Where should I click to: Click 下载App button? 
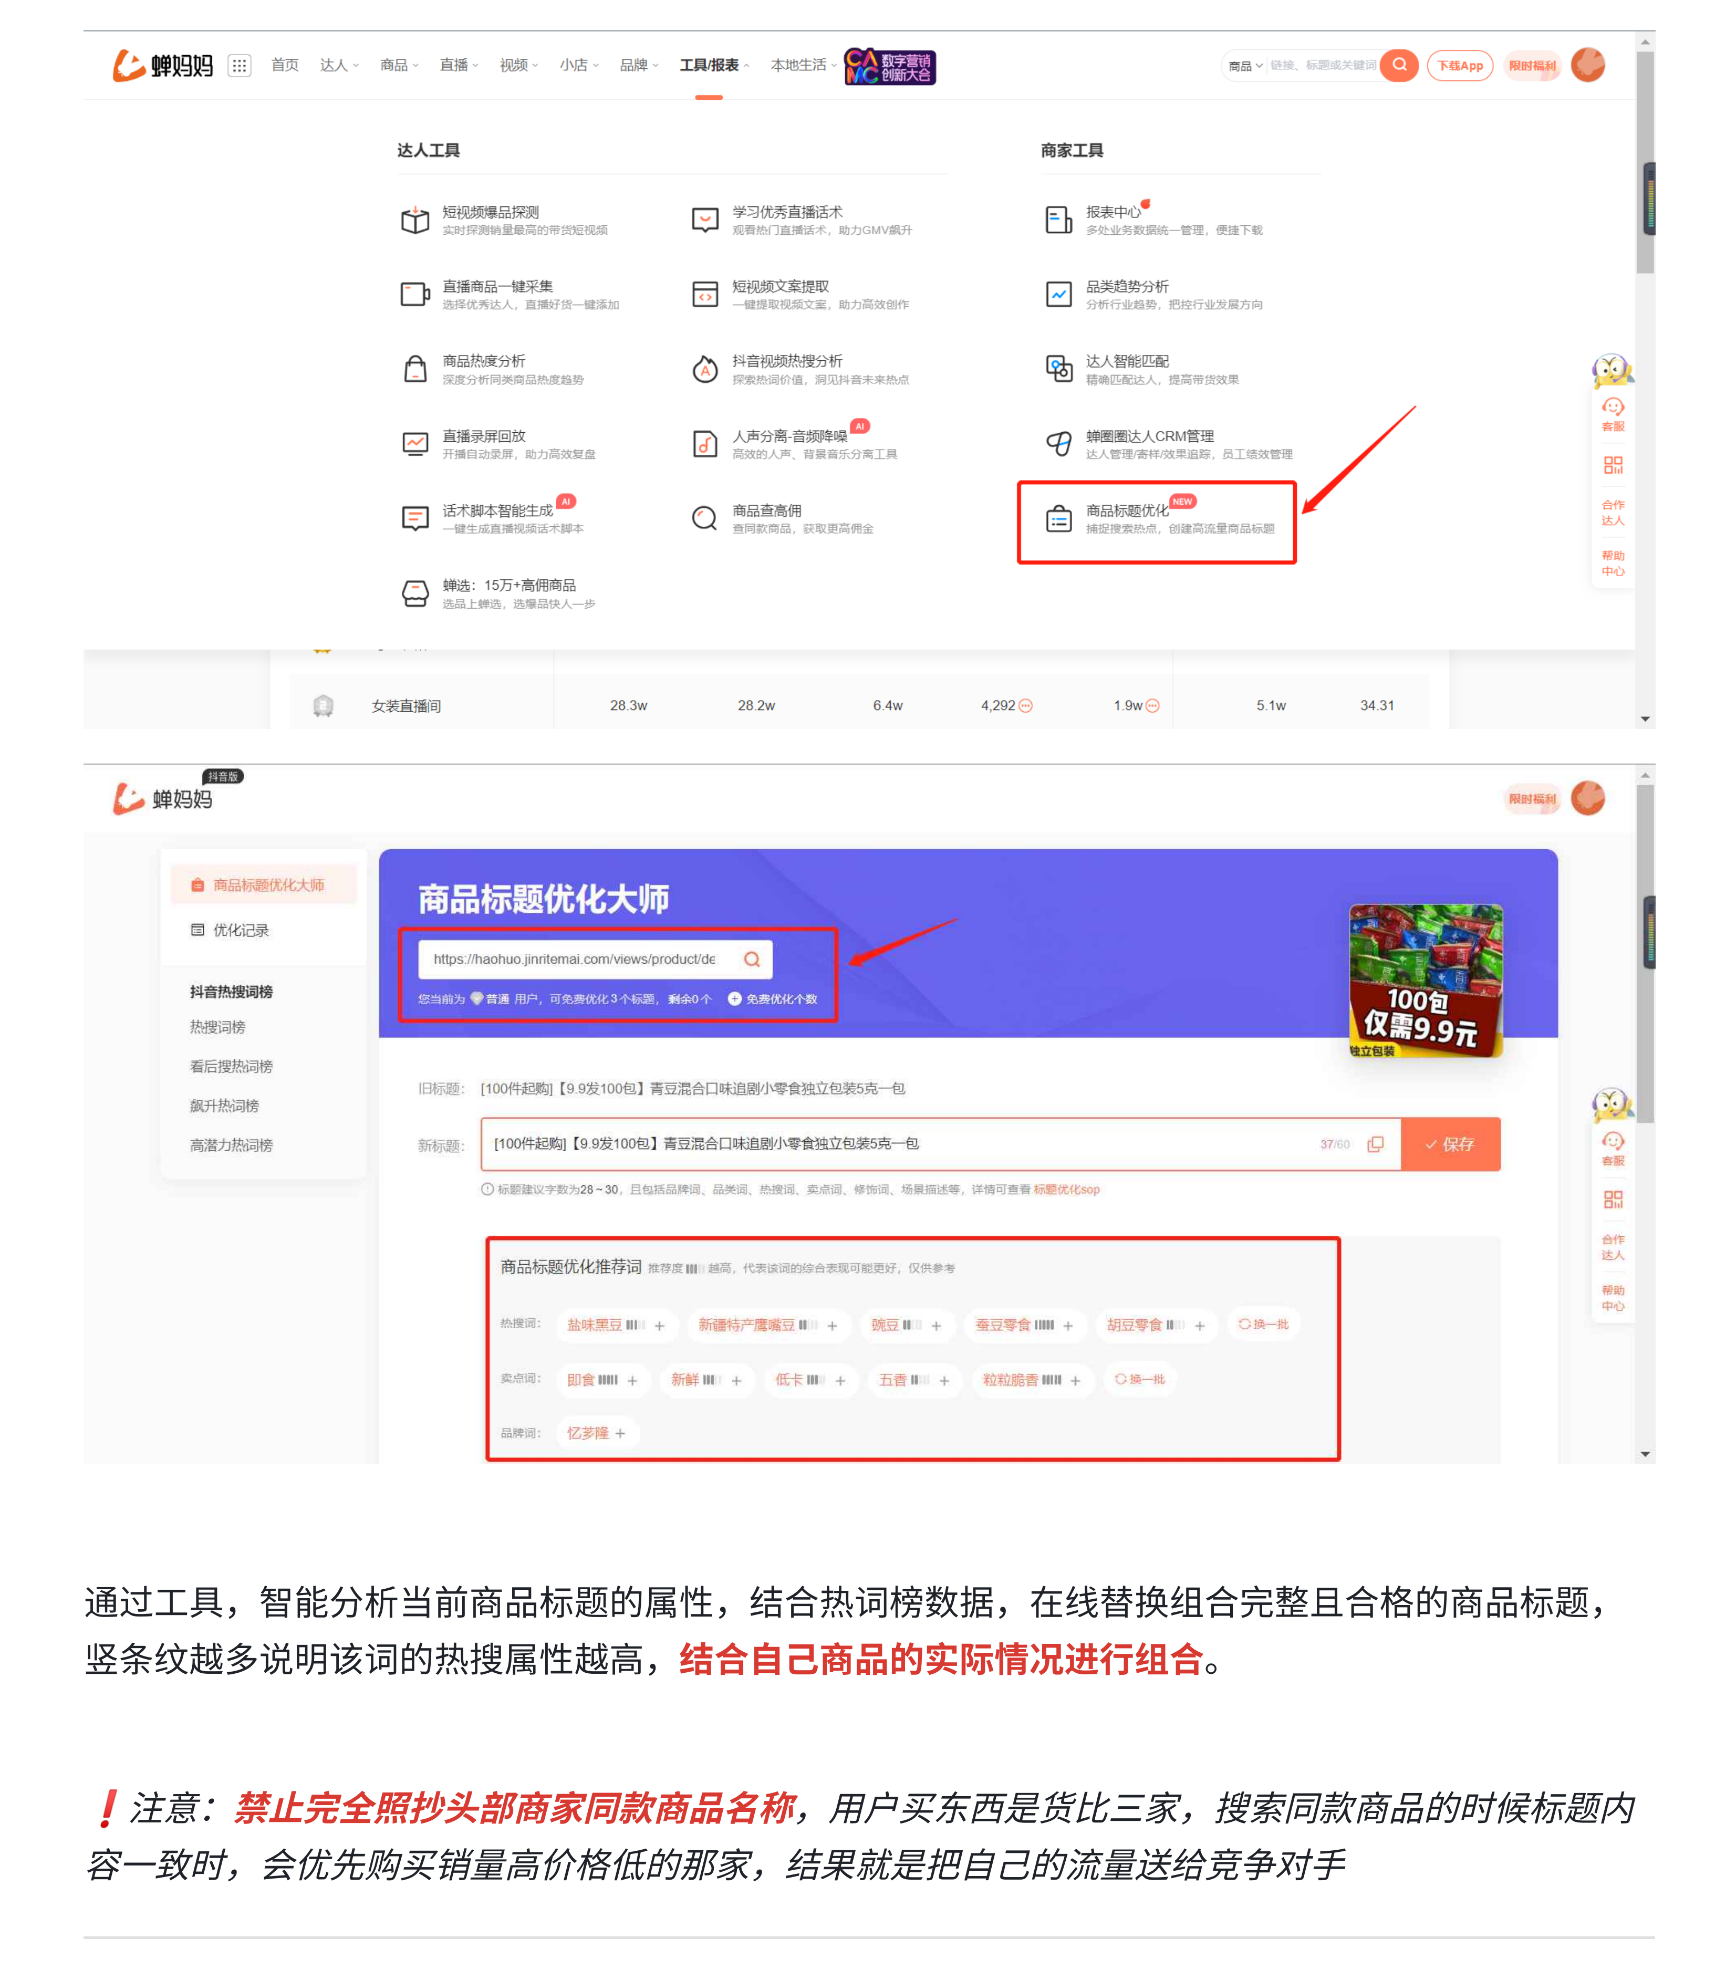pos(1459,66)
